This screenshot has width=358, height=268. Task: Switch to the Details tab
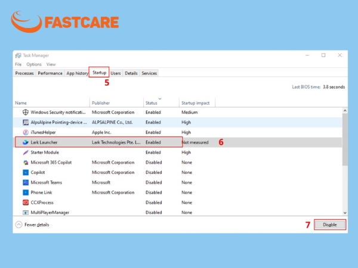tap(131, 73)
